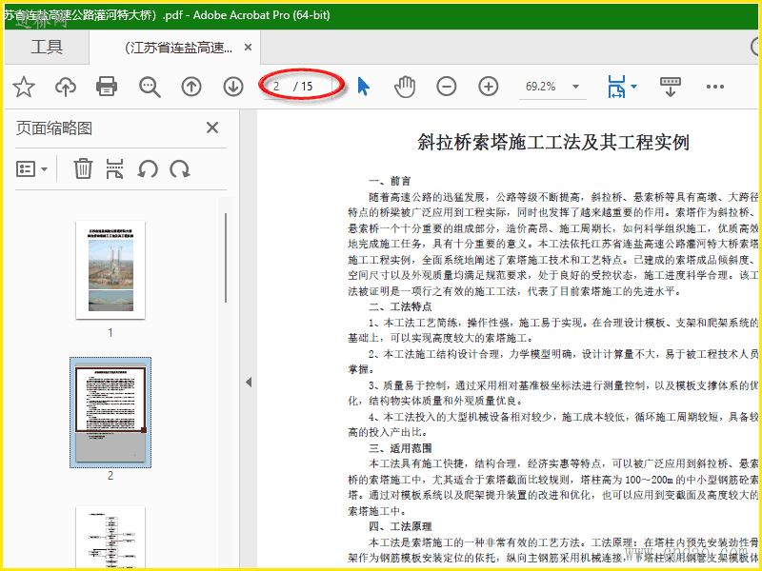Screen dimensions: 762x571
Task: Click the bookmark star icon
Action: (23, 87)
